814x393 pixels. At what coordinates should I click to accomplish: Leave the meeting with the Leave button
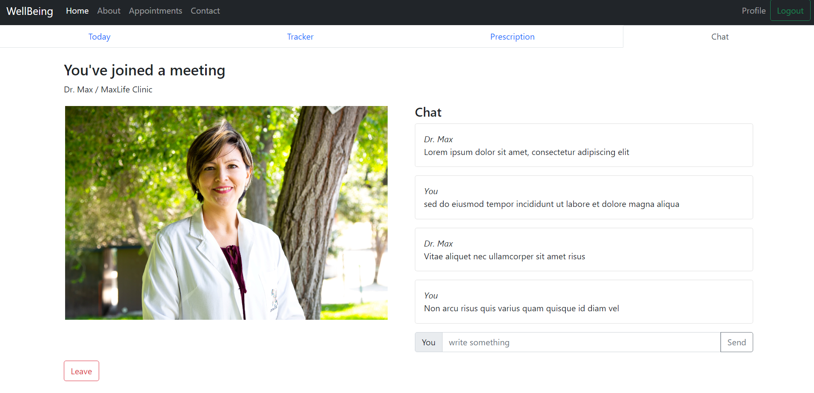[81, 371]
